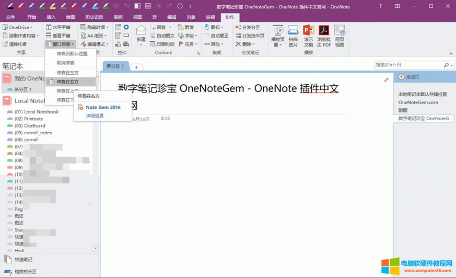Click the 回复 Outlook button
456x278 pixels.
click(161, 27)
